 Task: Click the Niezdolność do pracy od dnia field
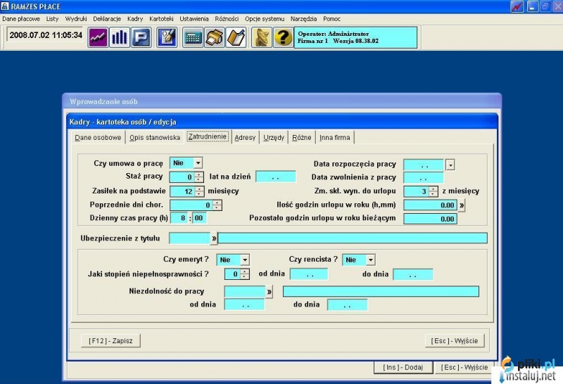244,305
